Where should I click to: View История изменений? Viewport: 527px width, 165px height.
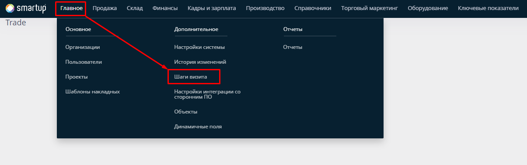pos(200,62)
